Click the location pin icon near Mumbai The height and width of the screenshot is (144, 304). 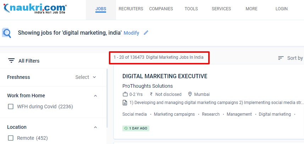click(x=190, y=94)
